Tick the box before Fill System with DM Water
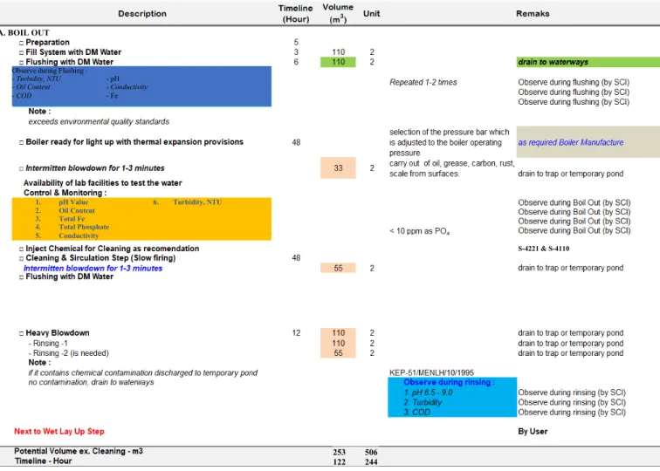Viewport: 660px width, 471px height. [21, 52]
